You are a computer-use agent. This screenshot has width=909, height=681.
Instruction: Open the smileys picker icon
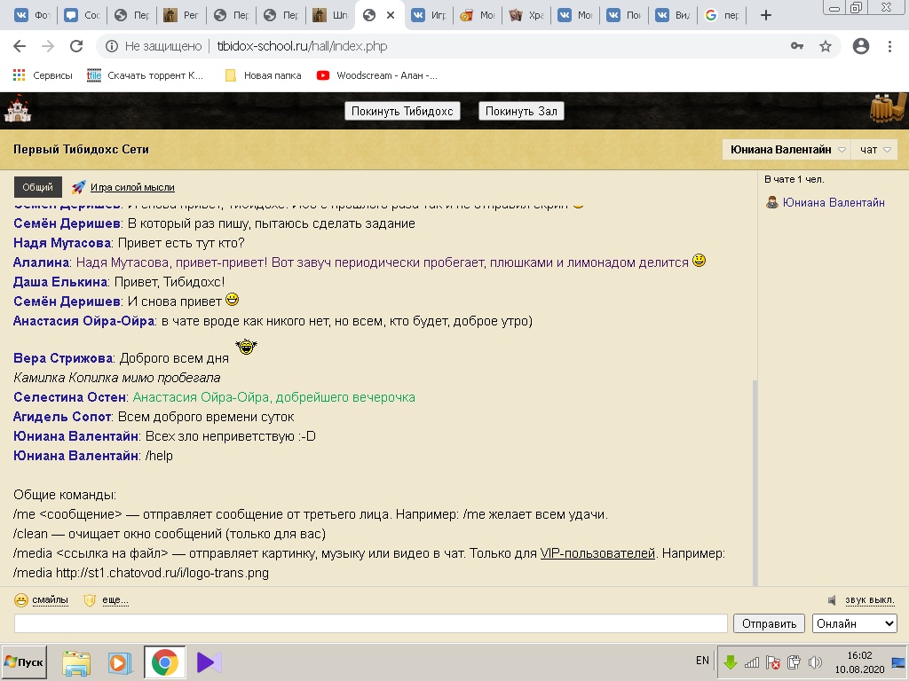click(x=21, y=600)
